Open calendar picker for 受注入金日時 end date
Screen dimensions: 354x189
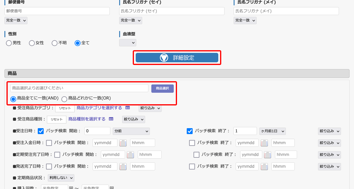click(264, 143)
